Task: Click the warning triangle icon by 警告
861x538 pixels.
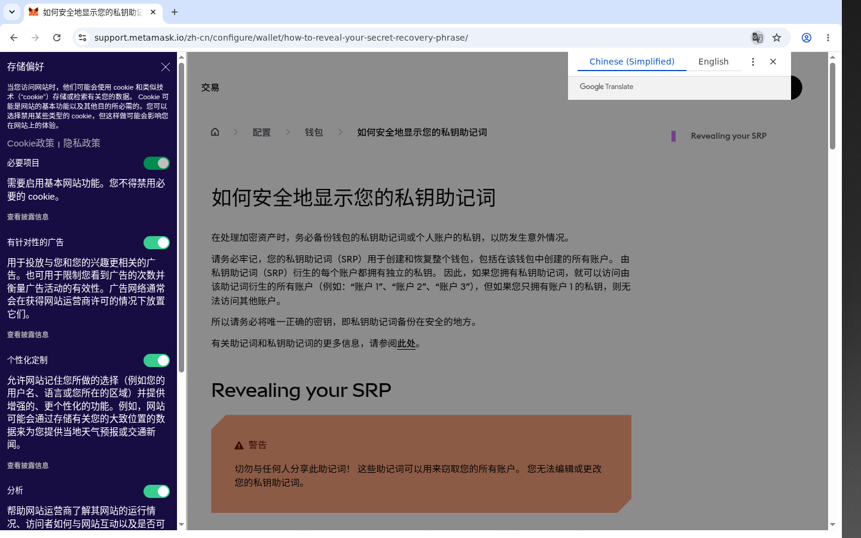Action: point(239,445)
